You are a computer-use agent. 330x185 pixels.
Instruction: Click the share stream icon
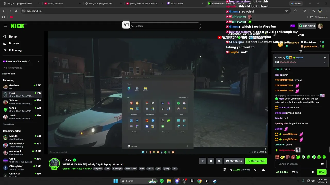coord(255,170)
